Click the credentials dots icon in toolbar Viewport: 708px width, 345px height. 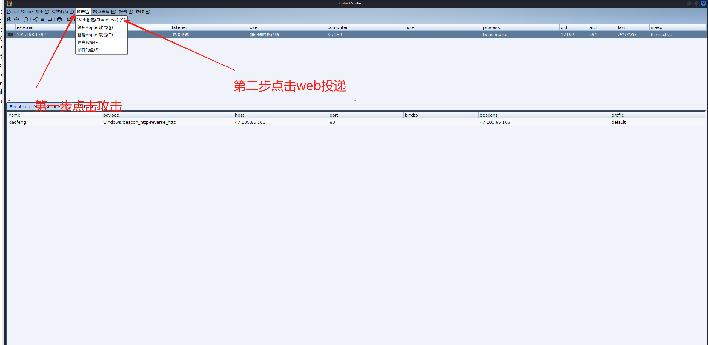(69, 19)
